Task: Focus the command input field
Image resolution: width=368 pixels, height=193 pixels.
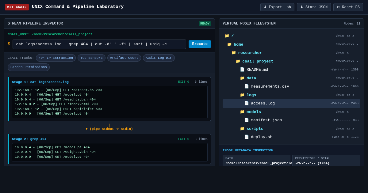Action: 99,44
